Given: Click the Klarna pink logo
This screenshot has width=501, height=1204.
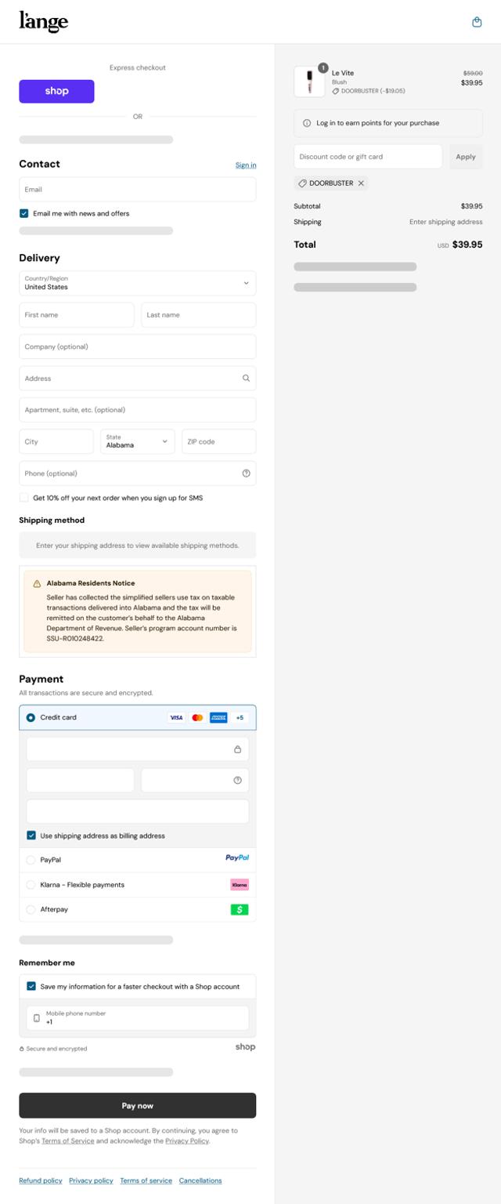Looking at the screenshot, I should click(x=240, y=884).
